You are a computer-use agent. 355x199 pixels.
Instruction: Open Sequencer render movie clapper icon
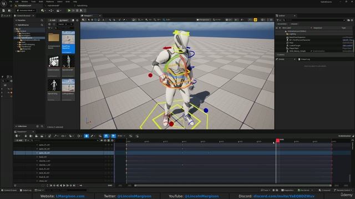[x=42, y=136]
